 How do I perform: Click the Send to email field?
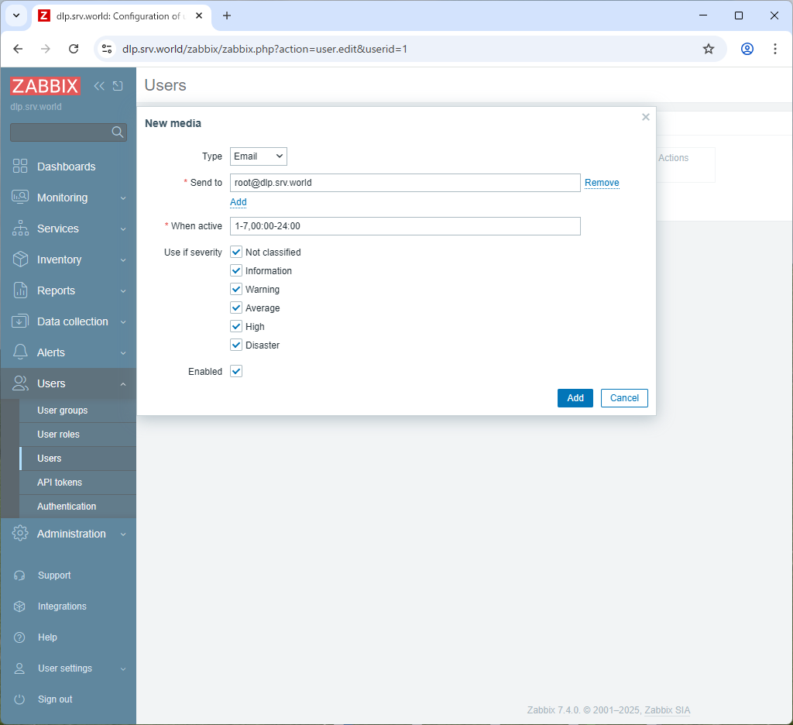tap(405, 183)
